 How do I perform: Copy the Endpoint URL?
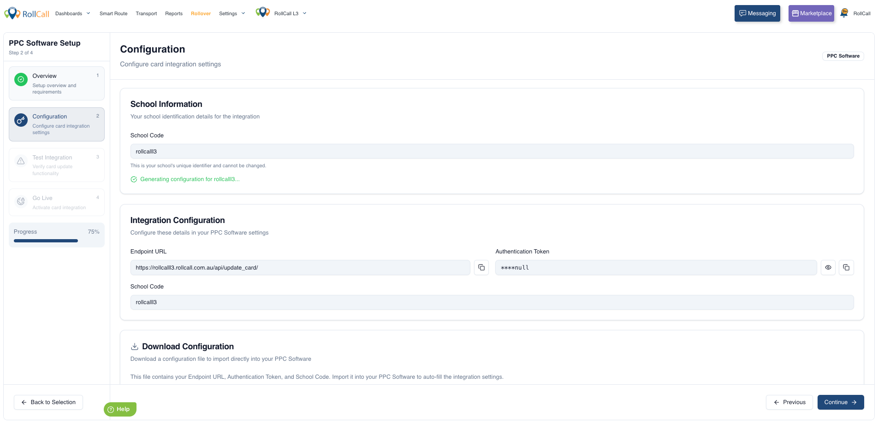coord(481,268)
